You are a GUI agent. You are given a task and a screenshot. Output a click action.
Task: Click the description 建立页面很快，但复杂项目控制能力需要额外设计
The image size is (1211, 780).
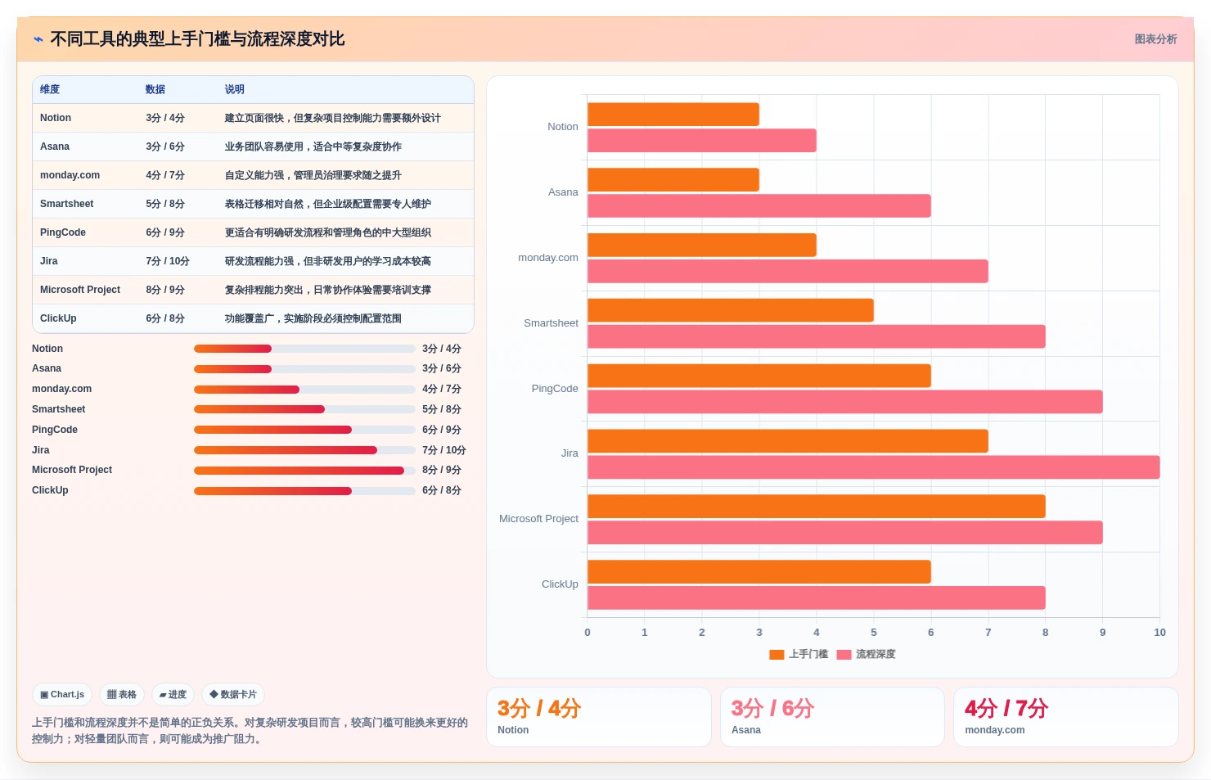pos(333,118)
